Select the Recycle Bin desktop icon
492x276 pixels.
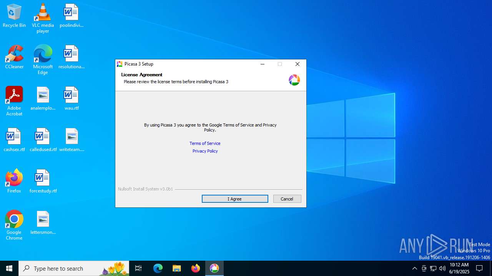pyautogui.click(x=14, y=16)
